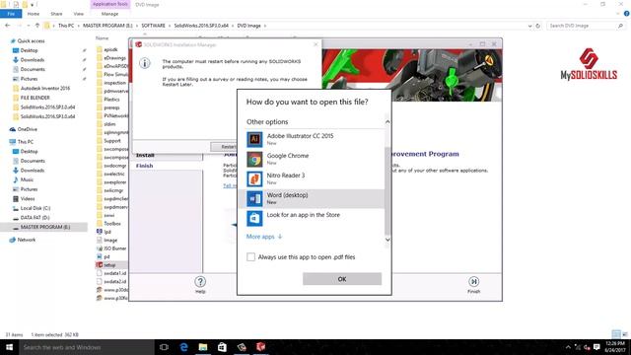Click Application Tools contextual tab
This screenshot has width=631, height=355.
click(x=109, y=4)
